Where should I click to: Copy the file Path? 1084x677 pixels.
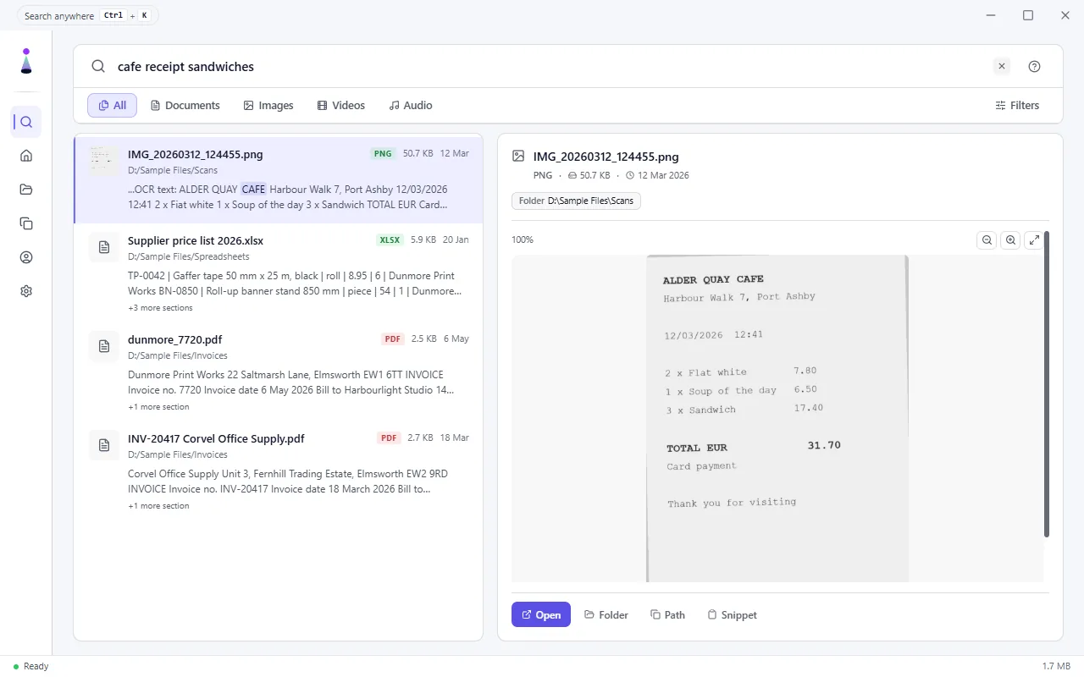[x=668, y=615]
